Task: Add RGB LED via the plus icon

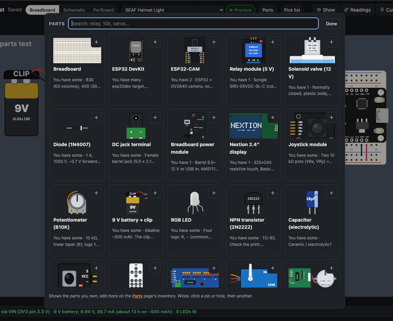Action: point(214,193)
